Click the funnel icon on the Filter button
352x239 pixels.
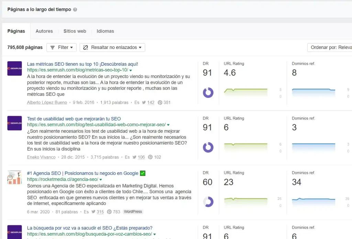tap(52, 47)
